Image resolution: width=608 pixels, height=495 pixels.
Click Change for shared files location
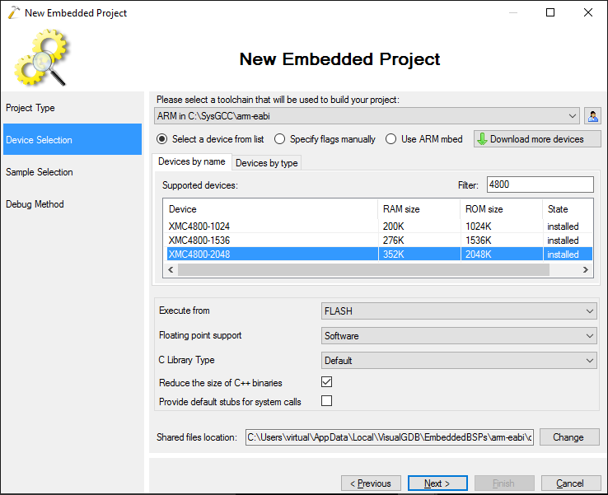click(568, 437)
